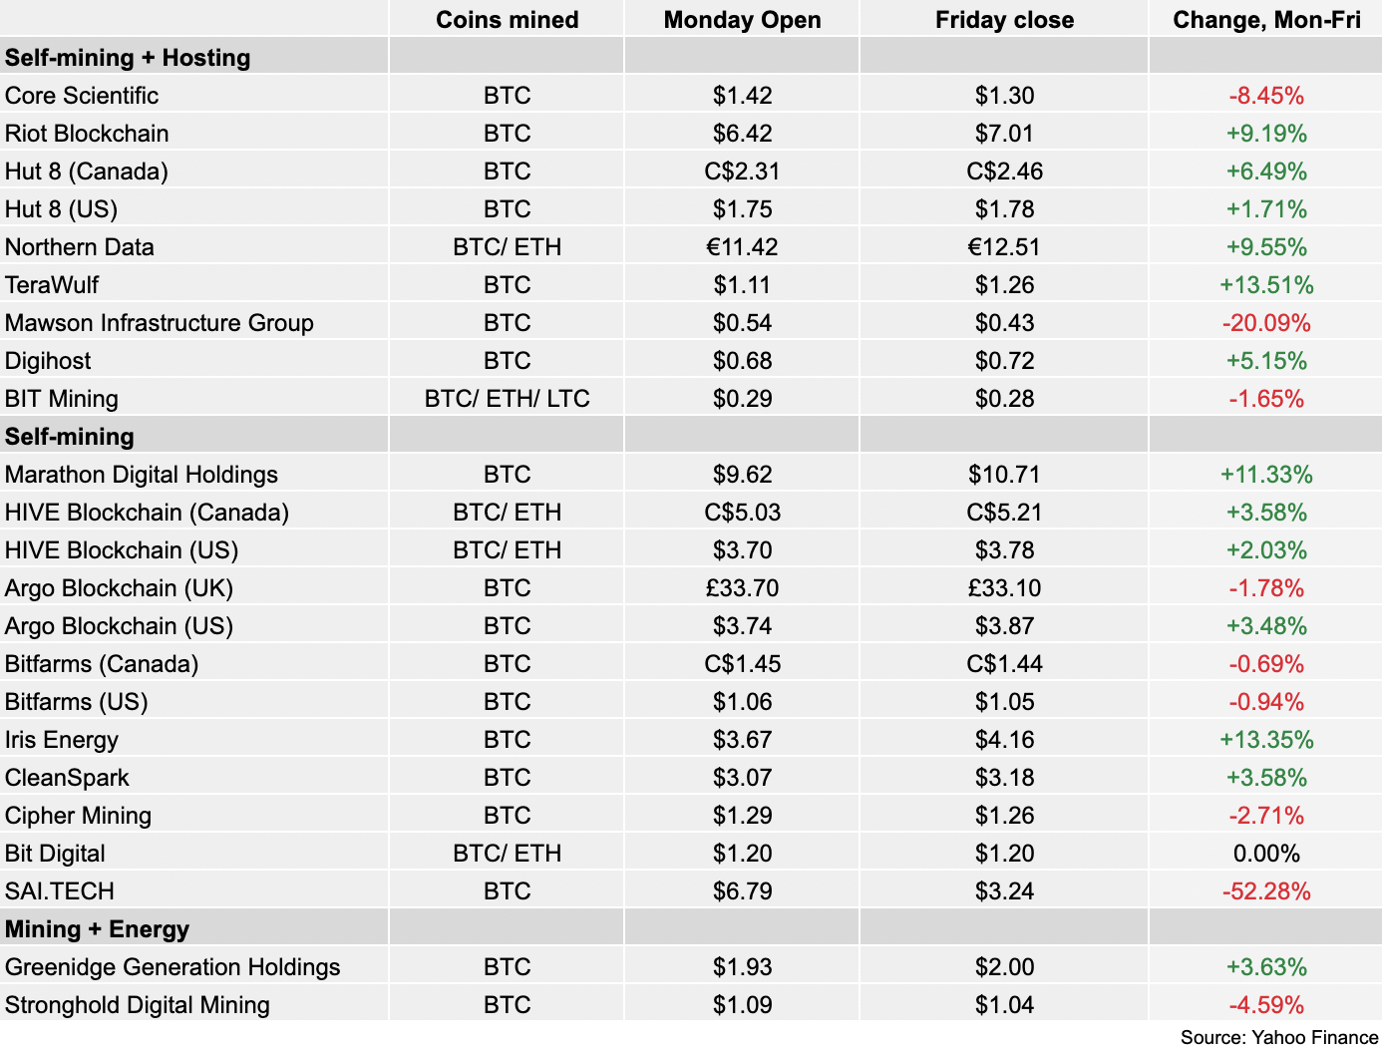1382x1055 pixels.
Task: Click Argo Blockchain (UK) £33.70 open price
Action: pyautogui.click(x=742, y=588)
